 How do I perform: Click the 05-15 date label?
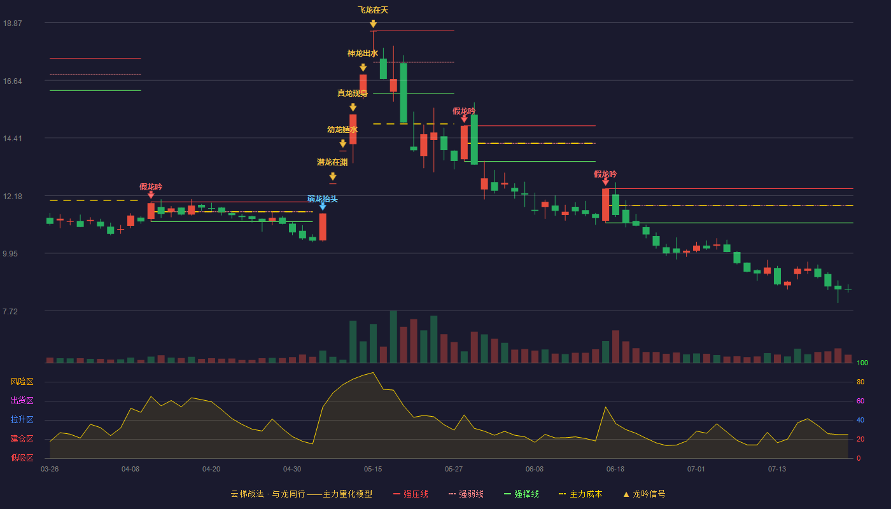[373, 469]
